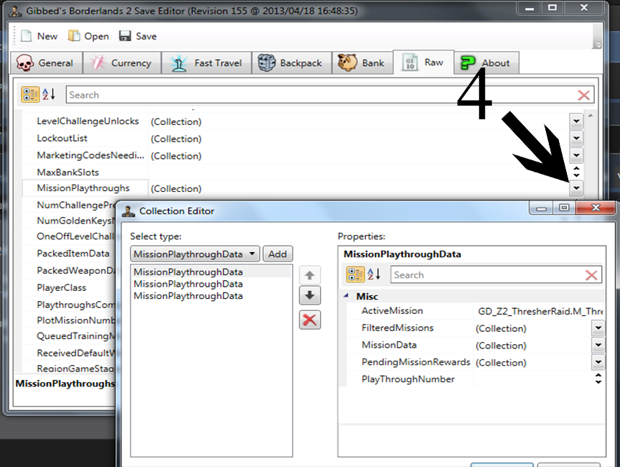Expand LevelChallengeUnlocks collection dropdown
Viewport: 620px width, 467px height.
tap(576, 121)
